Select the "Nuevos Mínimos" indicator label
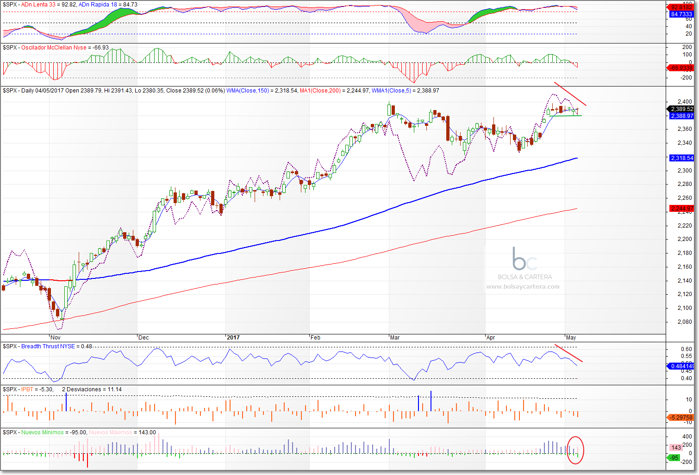Screen dimensions: 699x475 click(43, 432)
